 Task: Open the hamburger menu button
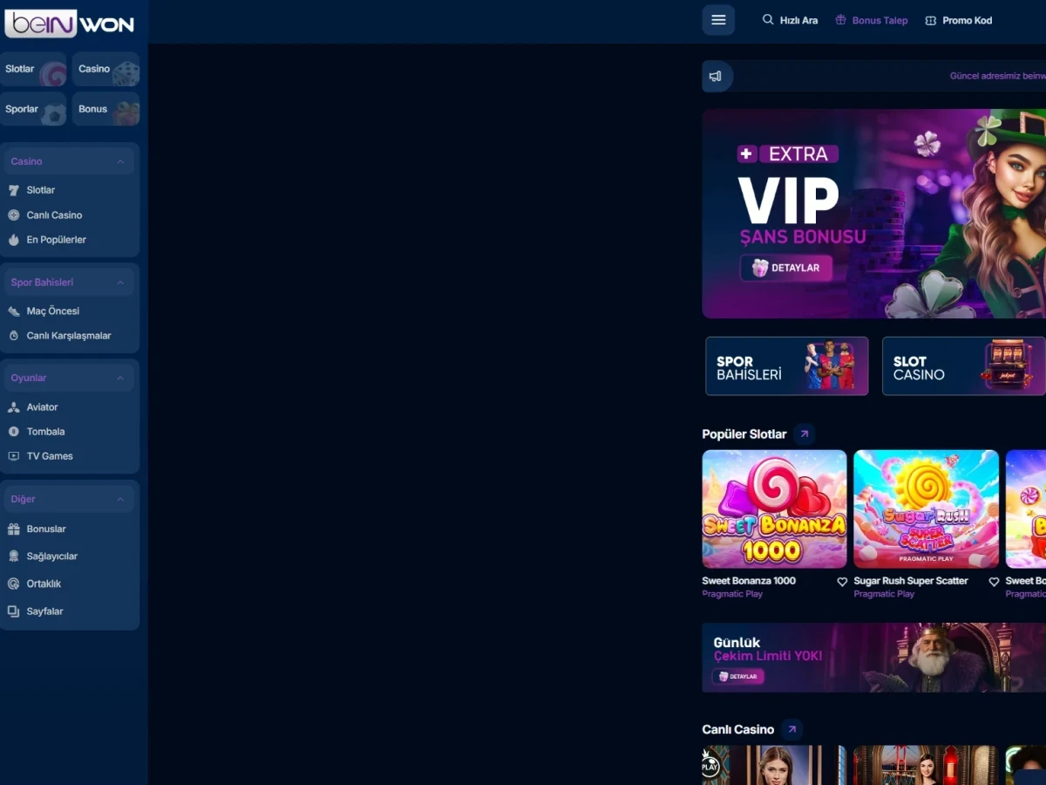coord(718,20)
